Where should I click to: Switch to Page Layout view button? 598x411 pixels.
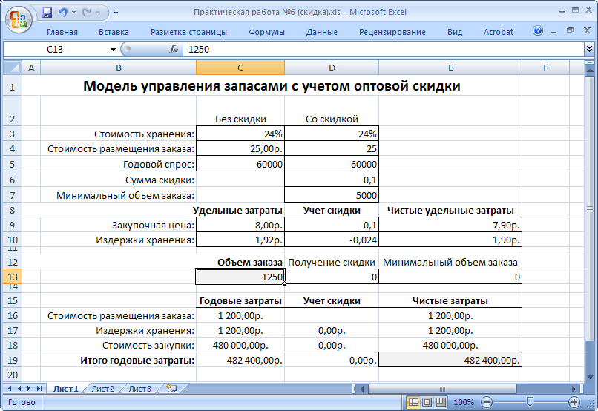[427, 402]
